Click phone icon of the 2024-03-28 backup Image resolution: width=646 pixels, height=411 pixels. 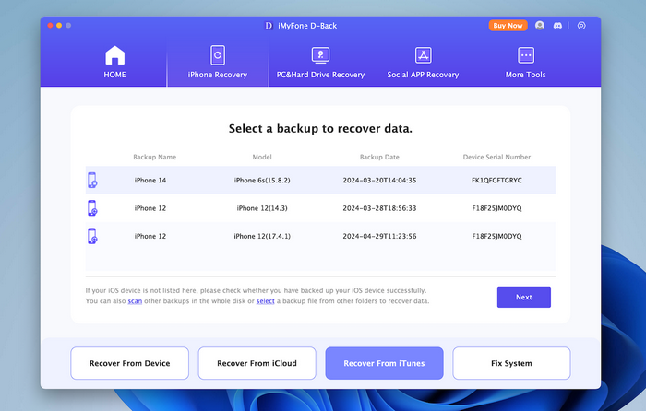coord(92,208)
